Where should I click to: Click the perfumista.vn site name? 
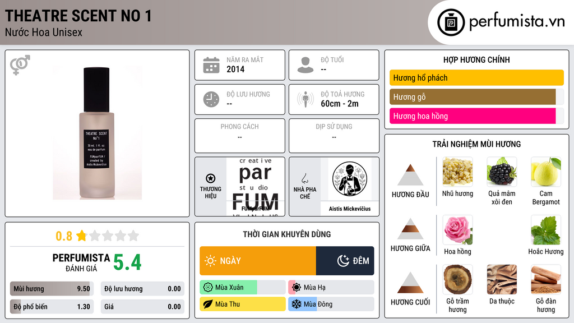(x=517, y=21)
